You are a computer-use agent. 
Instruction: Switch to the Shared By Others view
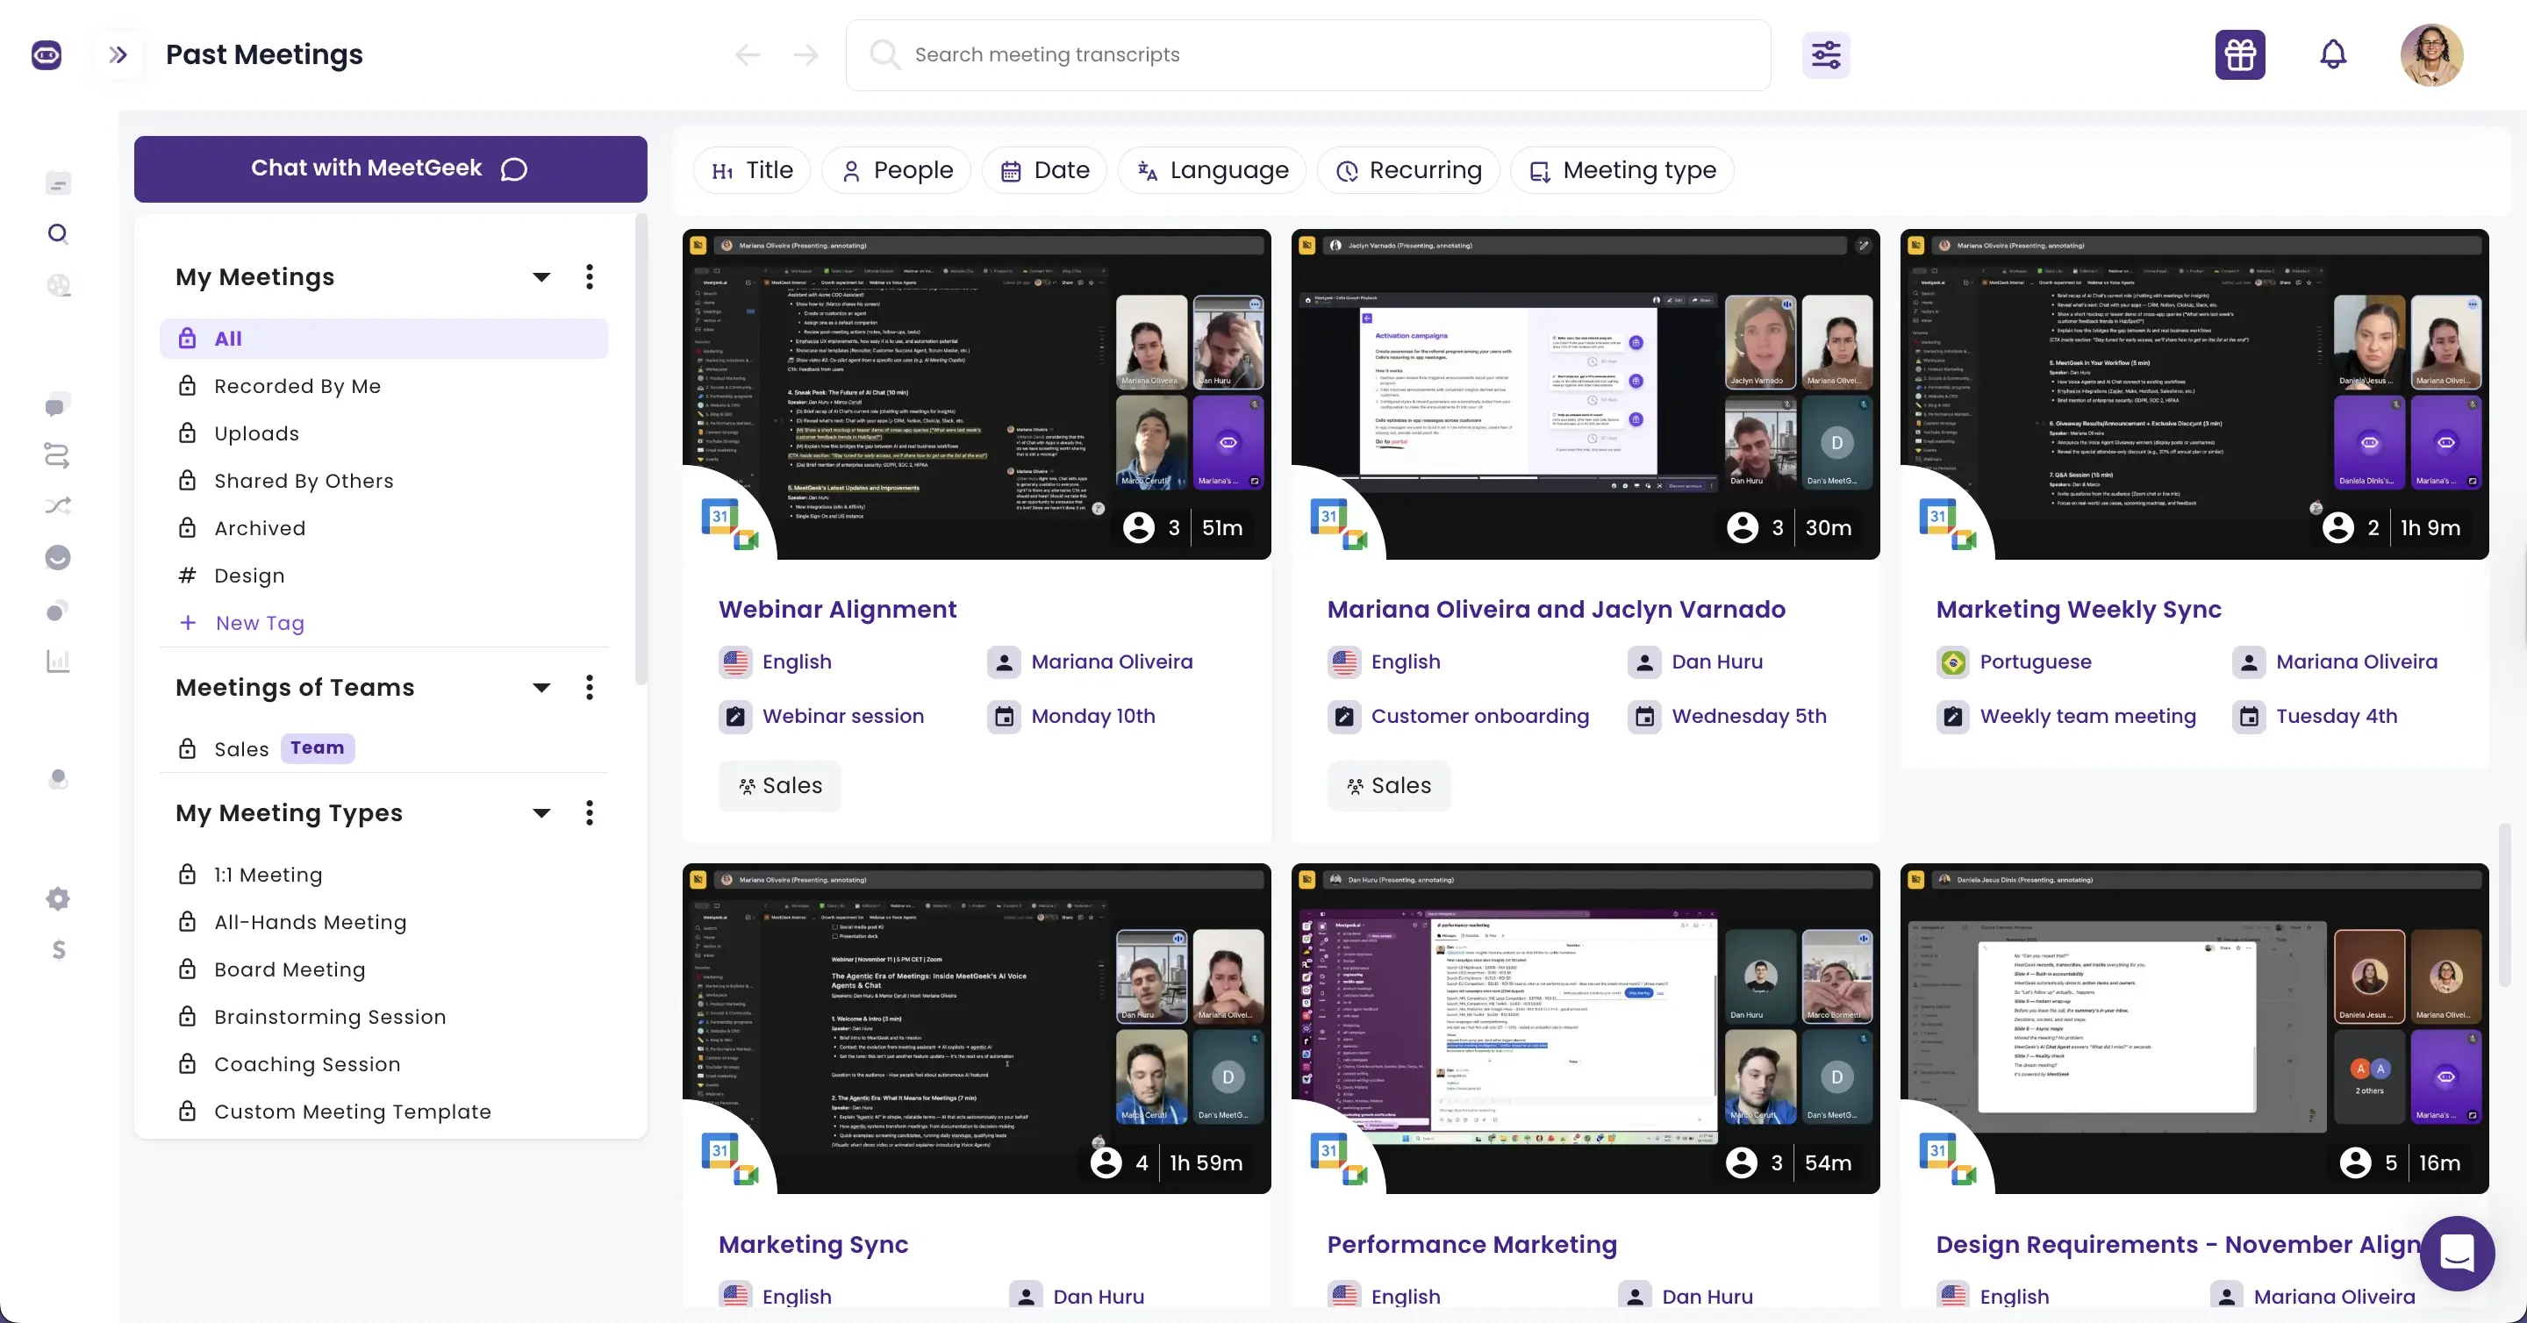point(301,481)
